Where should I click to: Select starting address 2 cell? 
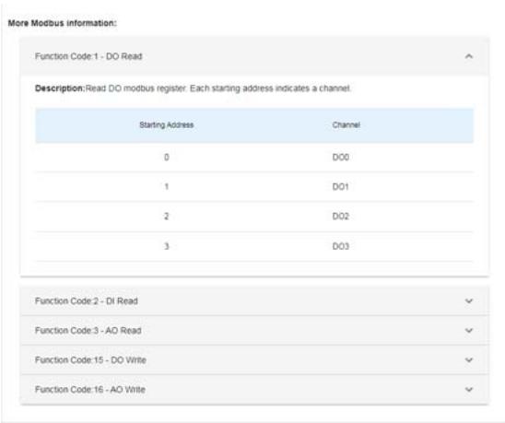(167, 217)
